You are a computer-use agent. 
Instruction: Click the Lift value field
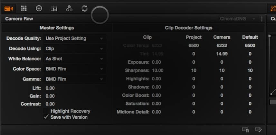[50, 88]
